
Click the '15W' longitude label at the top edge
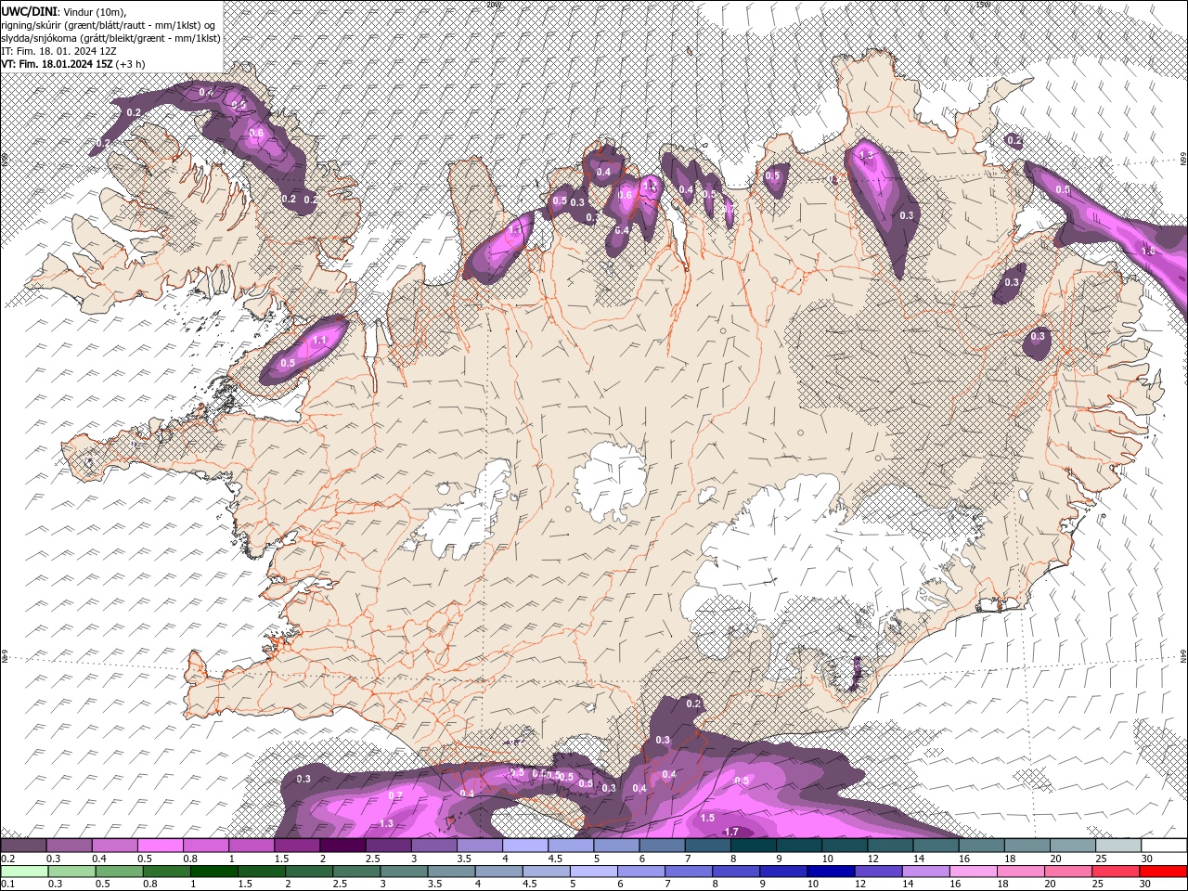point(983,5)
